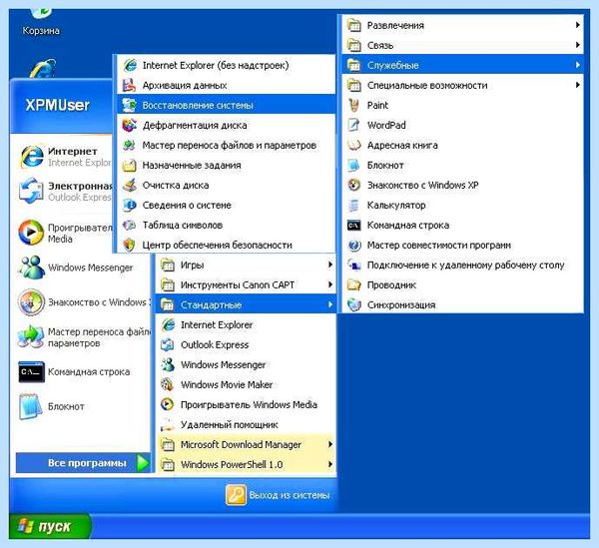Click the Outlook Express icon in programs list

coord(168,344)
